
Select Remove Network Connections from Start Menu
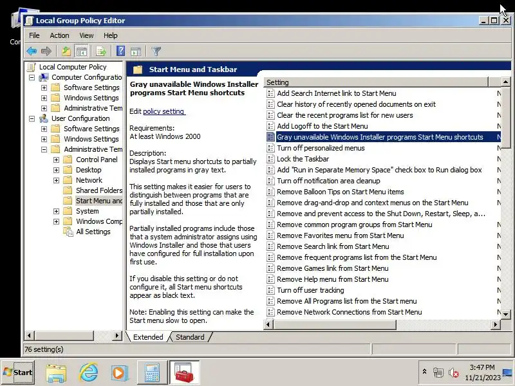coord(349,312)
